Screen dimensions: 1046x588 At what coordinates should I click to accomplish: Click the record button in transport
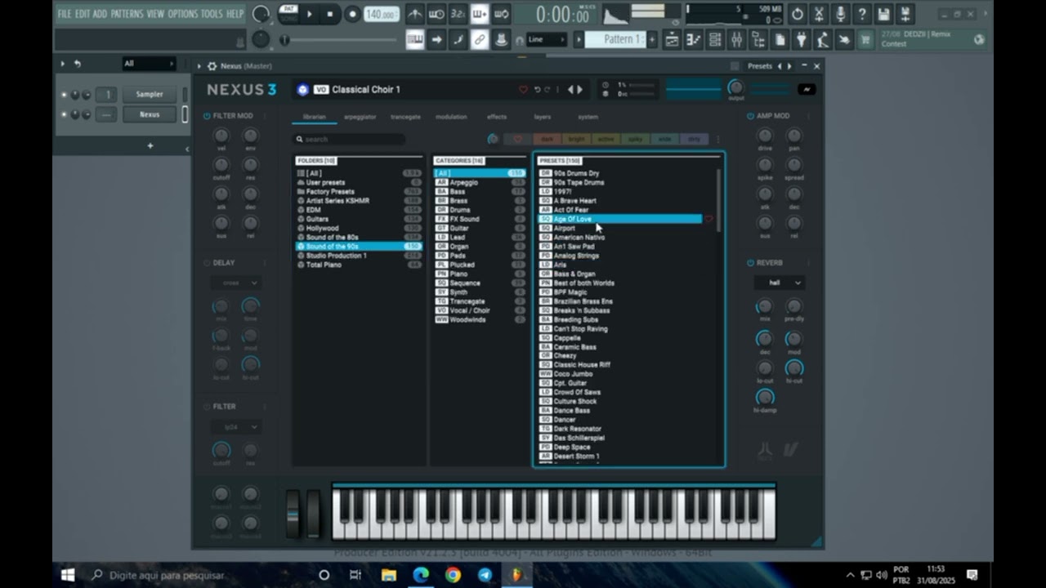coord(352,14)
